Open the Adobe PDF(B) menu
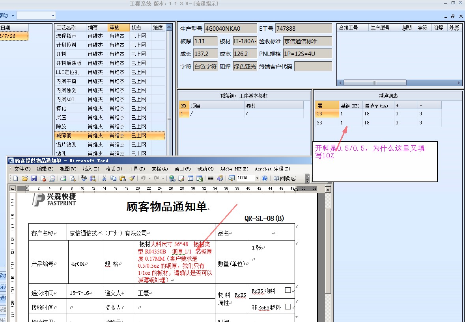The image size is (465, 322). [x=234, y=169]
